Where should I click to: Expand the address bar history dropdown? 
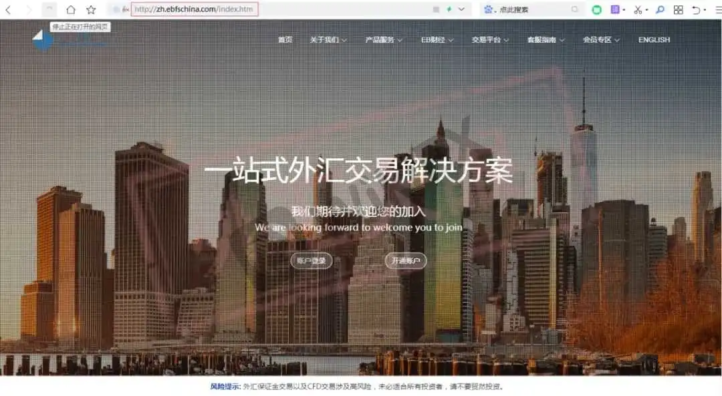(x=461, y=9)
